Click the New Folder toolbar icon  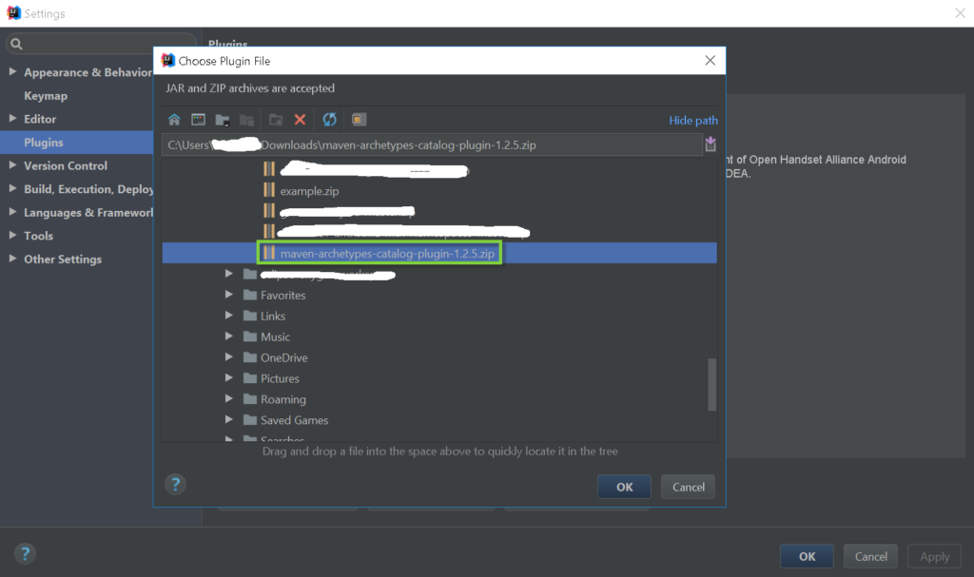pos(276,120)
